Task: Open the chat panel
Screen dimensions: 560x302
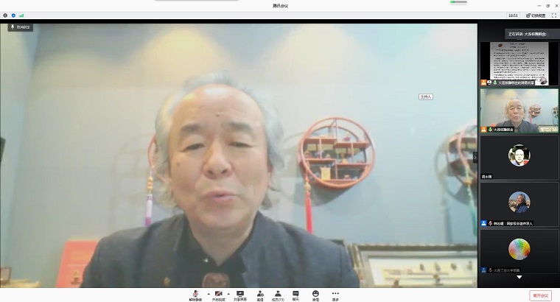Action: click(x=295, y=294)
